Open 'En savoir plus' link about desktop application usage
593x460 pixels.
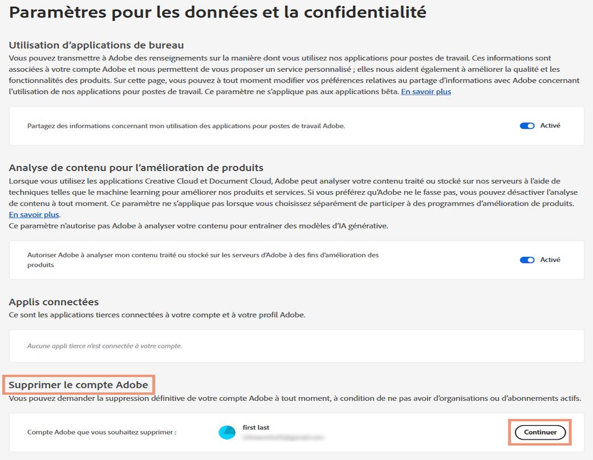(x=426, y=92)
